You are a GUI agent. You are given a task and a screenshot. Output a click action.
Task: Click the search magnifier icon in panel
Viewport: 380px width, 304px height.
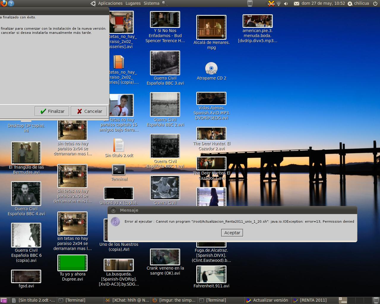tap(164, 4)
